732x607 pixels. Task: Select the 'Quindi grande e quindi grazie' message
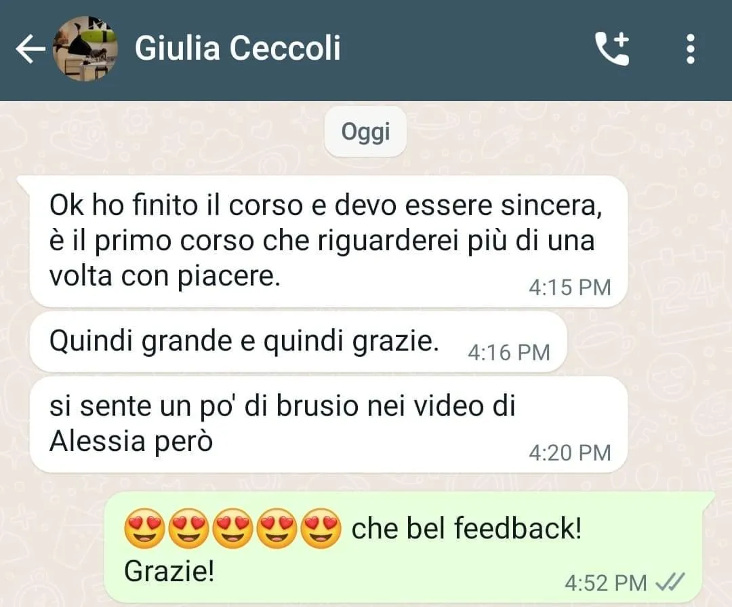pos(298,342)
